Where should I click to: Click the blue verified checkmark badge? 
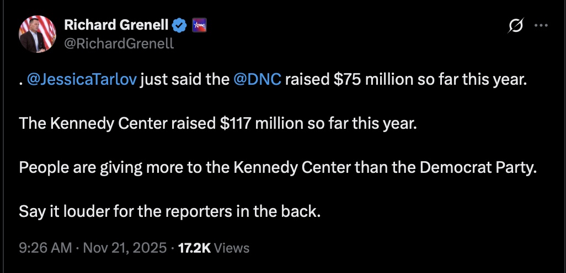tap(180, 25)
